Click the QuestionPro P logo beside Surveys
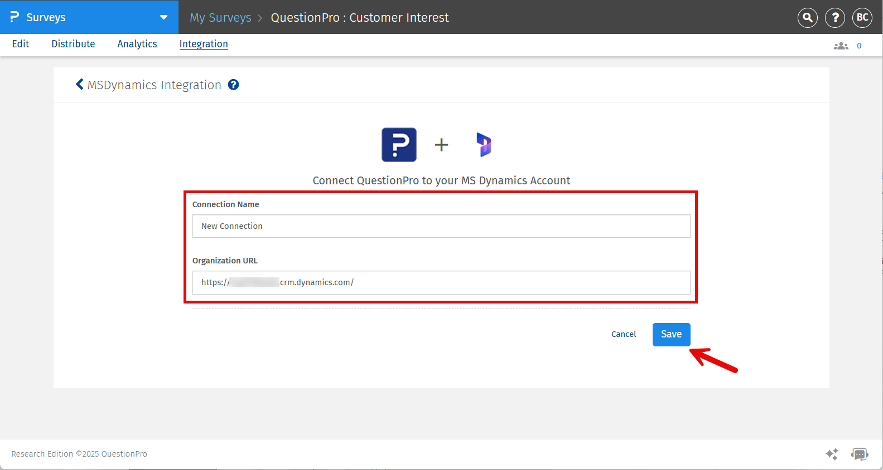 (15, 17)
